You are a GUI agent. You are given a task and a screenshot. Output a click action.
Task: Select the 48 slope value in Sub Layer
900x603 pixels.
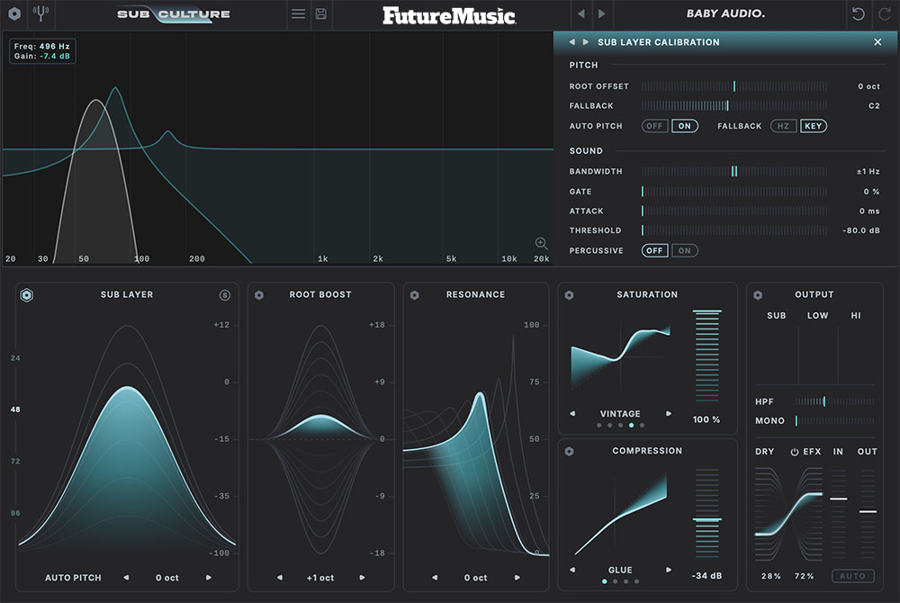coord(15,409)
